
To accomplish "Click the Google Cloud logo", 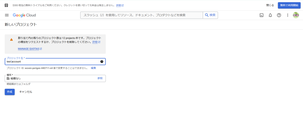I will tap(24, 15).
